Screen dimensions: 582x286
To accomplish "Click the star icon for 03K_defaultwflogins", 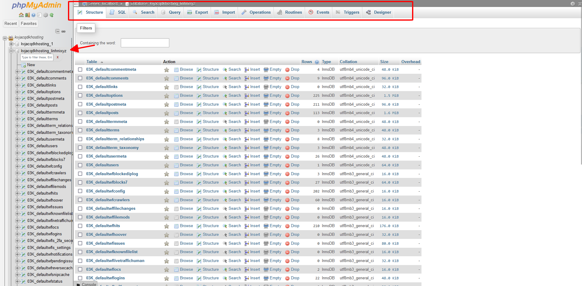I will pyautogui.click(x=167, y=278).
